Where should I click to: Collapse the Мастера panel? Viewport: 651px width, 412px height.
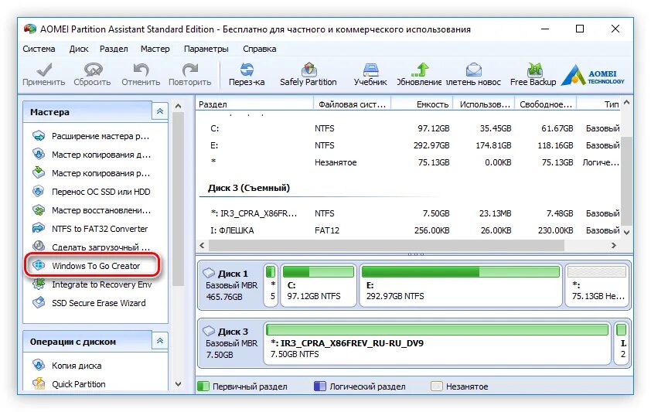(160, 111)
